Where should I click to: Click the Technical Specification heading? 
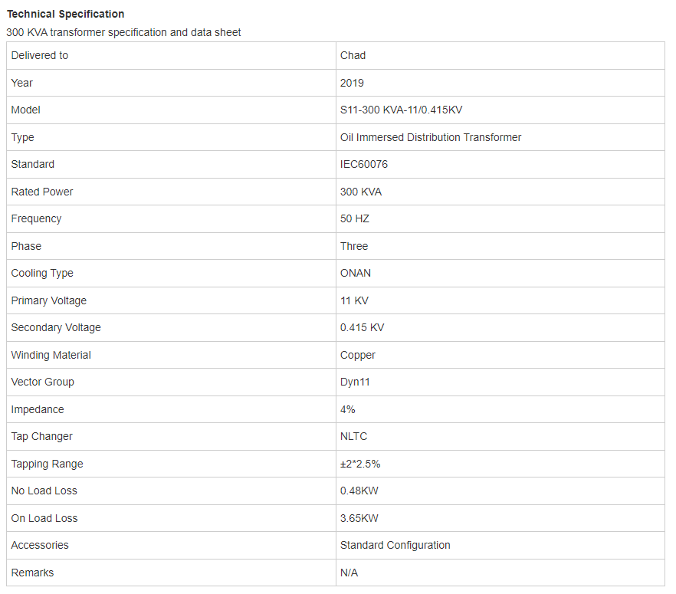point(66,15)
